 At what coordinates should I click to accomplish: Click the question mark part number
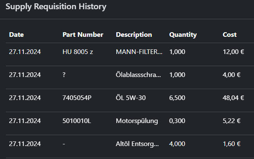click(64, 75)
